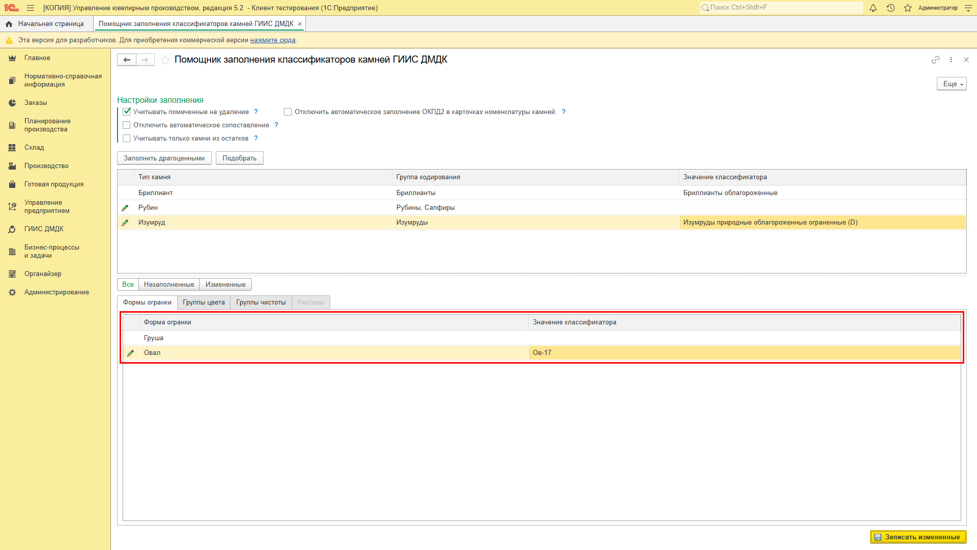Select the Груша cut form row
The image size is (977, 550).
click(x=541, y=338)
